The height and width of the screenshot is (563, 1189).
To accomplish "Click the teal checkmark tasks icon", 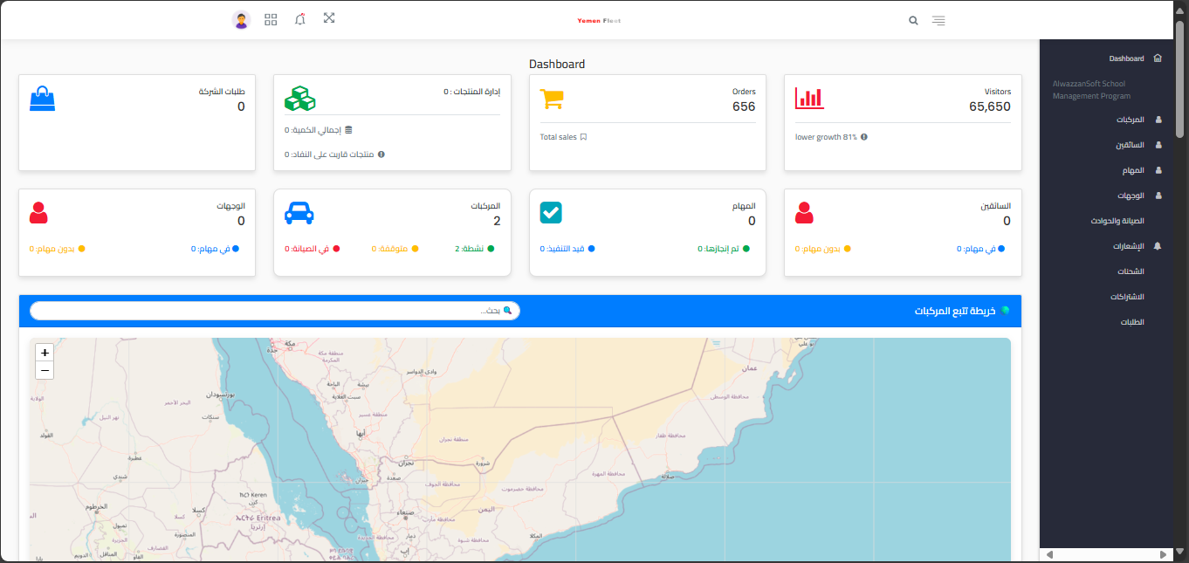I will [x=551, y=213].
